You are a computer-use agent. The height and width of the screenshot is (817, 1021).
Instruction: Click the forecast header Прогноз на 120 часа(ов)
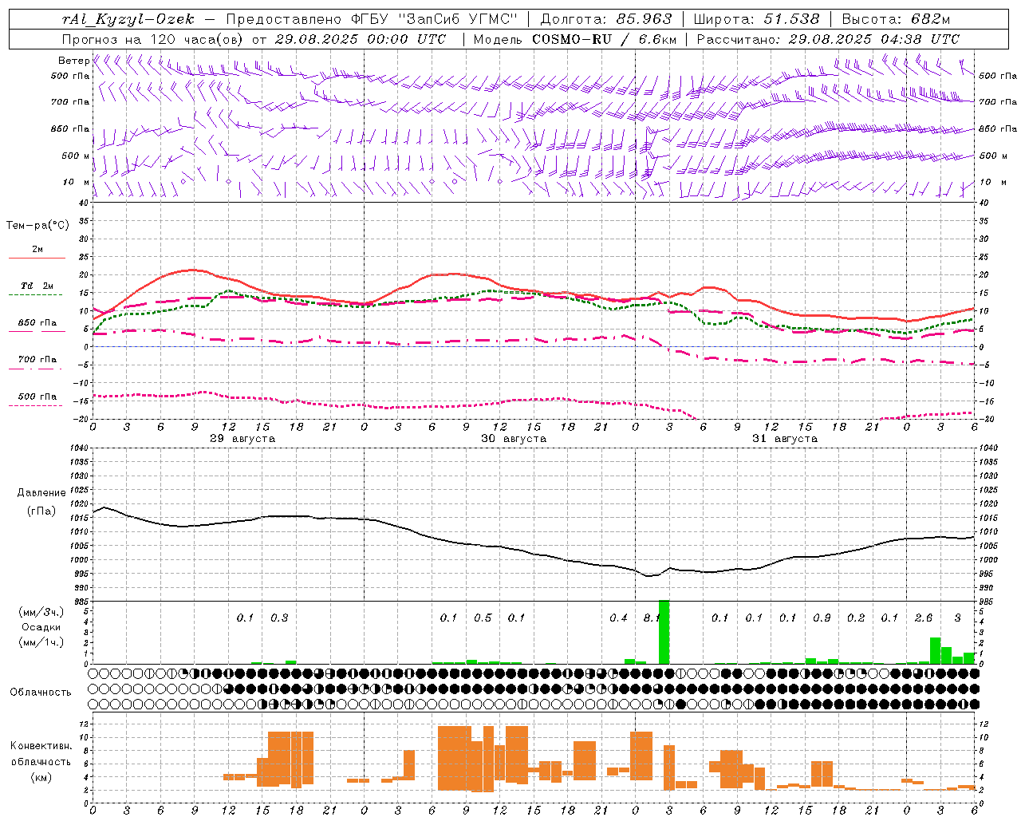(x=153, y=39)
